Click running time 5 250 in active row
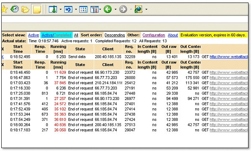Viewport: 251px width, 151px height. click(61, 57)
